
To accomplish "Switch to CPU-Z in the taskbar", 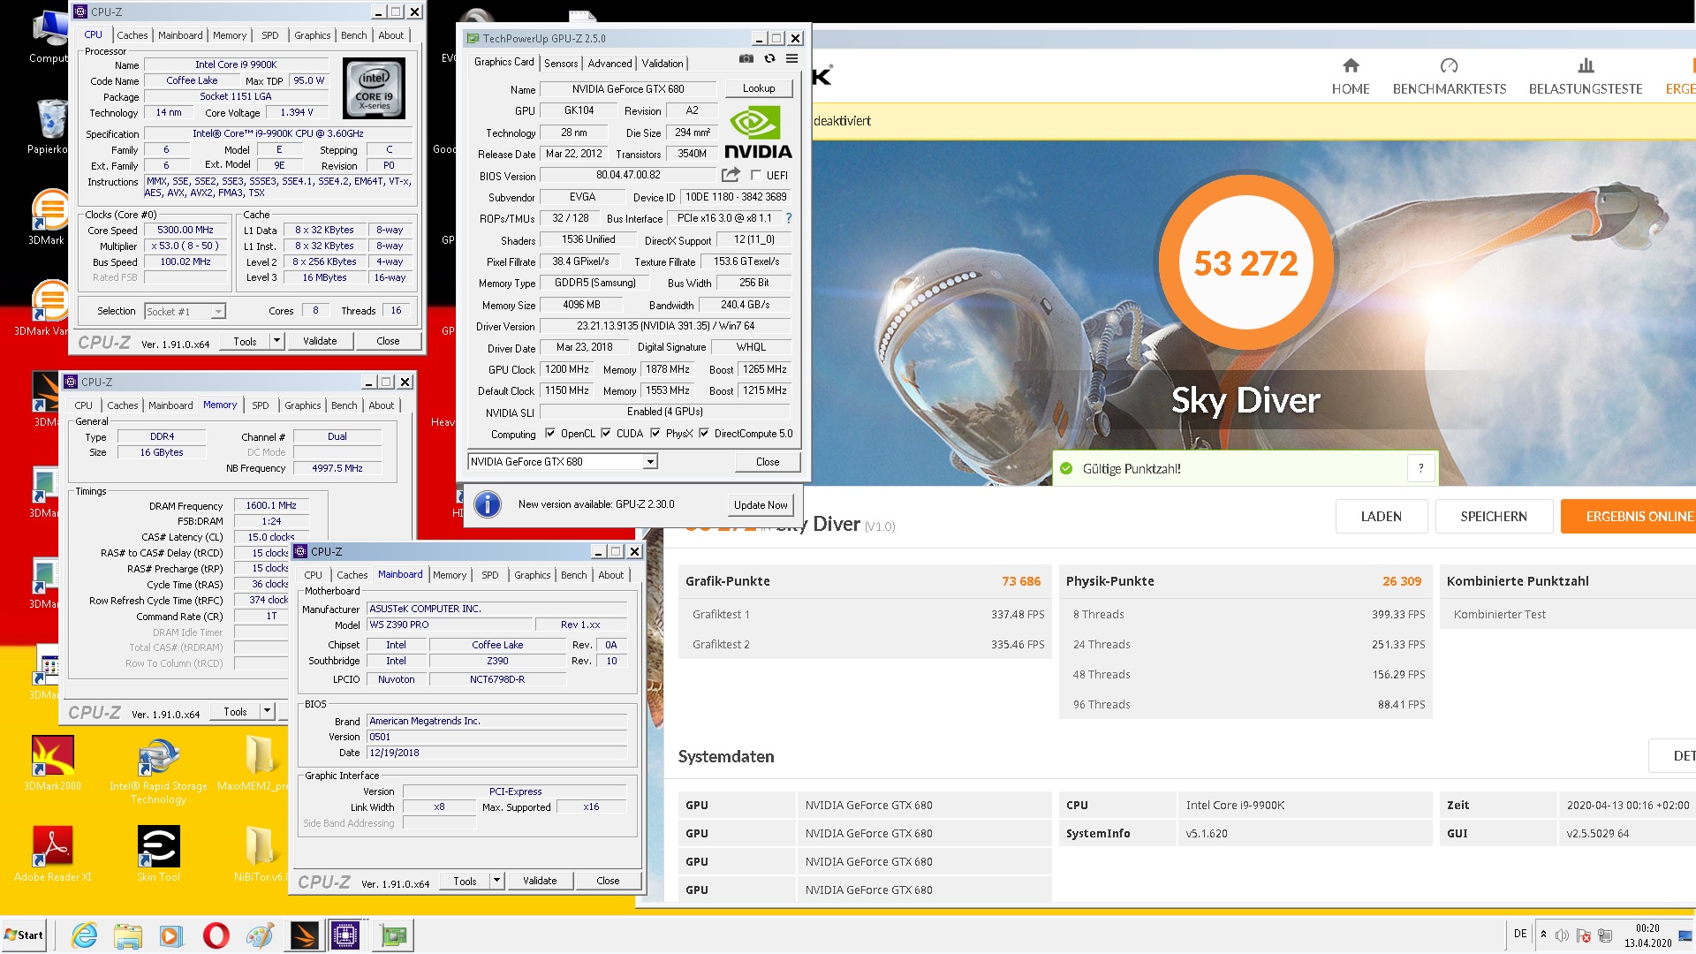I will 345,935.
